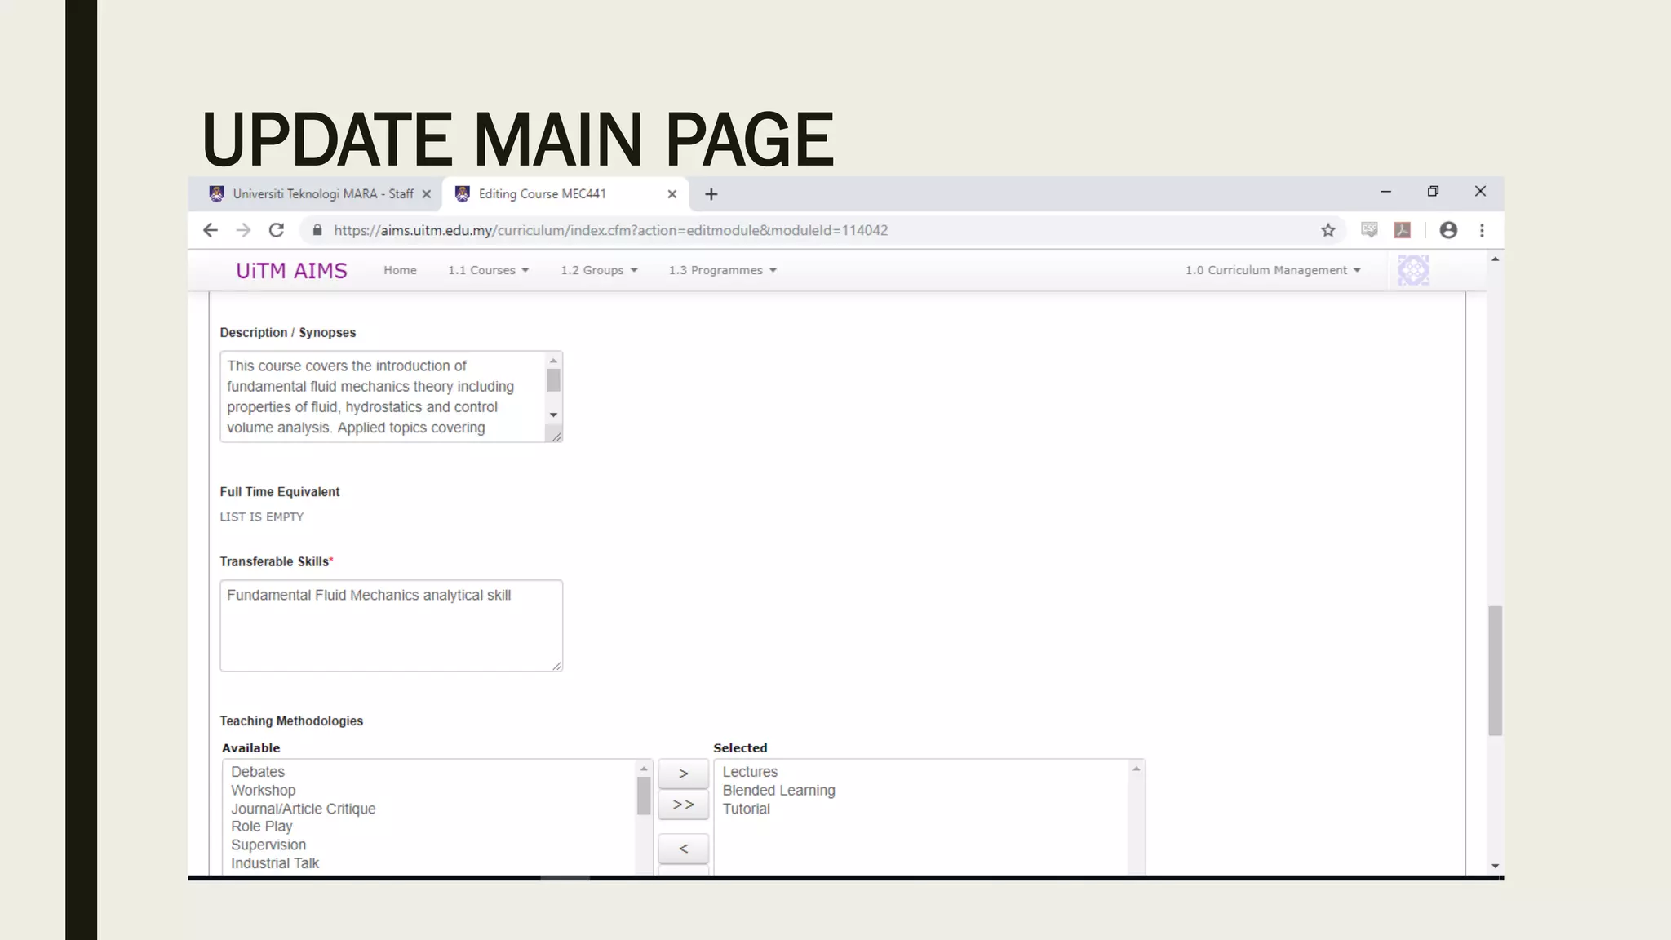Expand the 1.2 Groups dropdown
The width and height of the screenshot is (1671, 940).
point(599,270)
